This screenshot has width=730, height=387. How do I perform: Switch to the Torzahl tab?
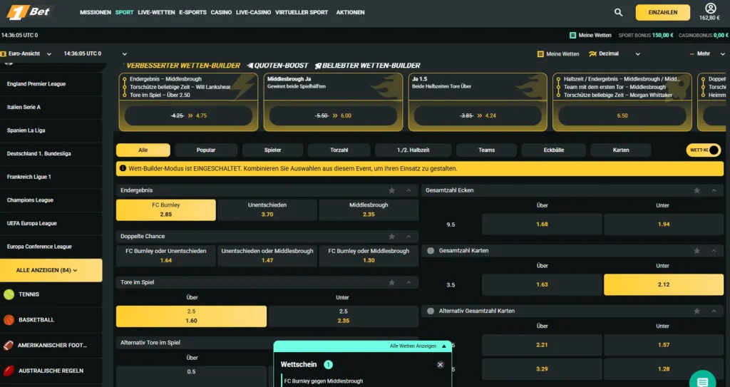[339, 150]
